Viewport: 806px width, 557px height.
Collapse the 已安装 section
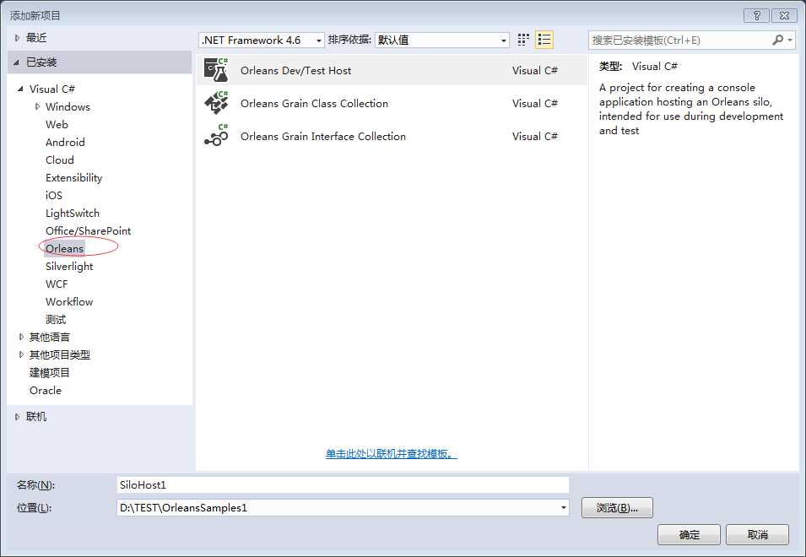[x=16, y=62]
